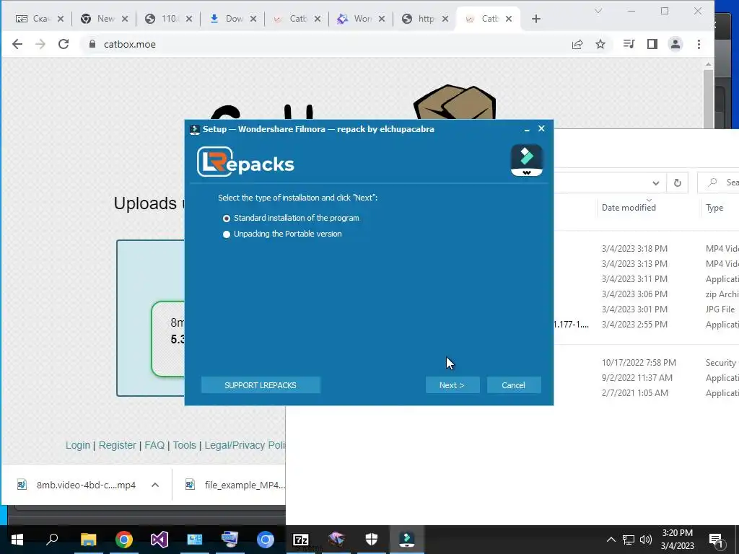The height and width of the screenshot is (554, 739).
Task: Switch to the New tab
Action: (104, 19)
